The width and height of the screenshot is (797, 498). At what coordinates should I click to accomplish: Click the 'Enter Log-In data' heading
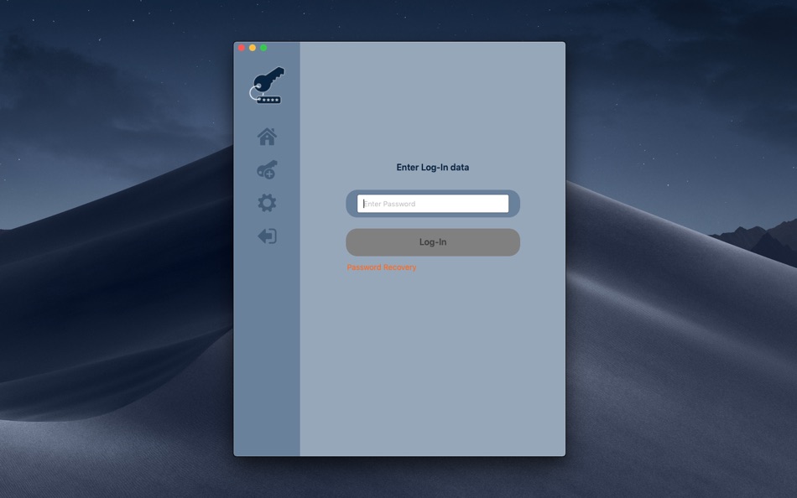click(x=433, y=167)
